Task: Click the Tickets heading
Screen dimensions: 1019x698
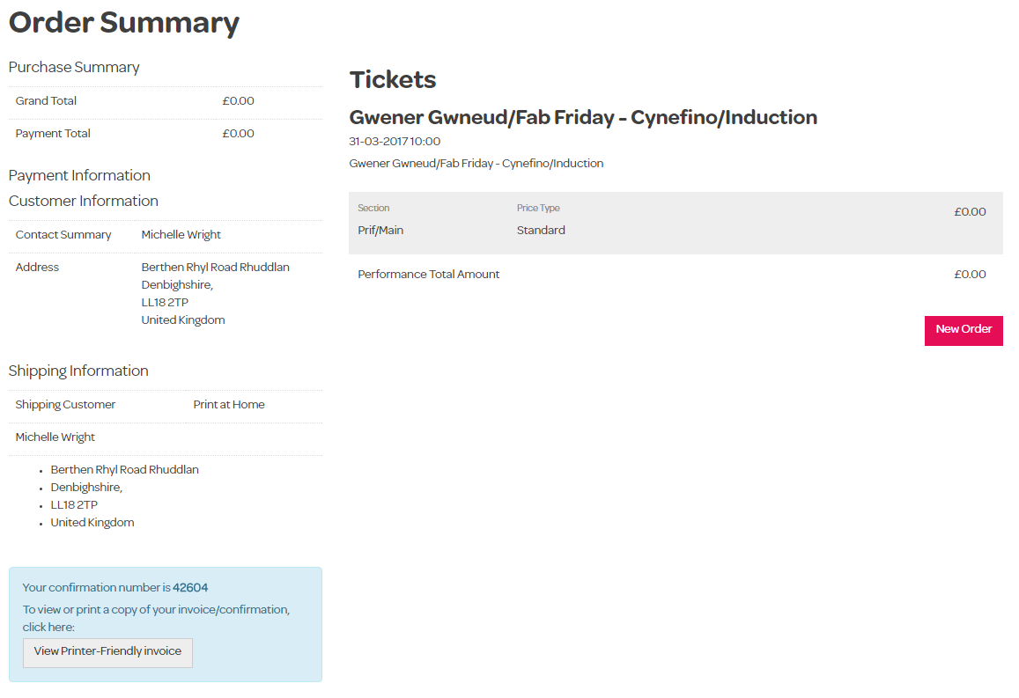Action: point(393,80)
